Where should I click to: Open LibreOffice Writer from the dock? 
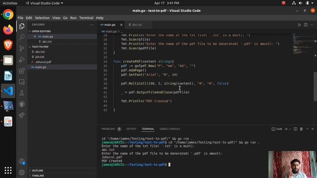[8, 76]
